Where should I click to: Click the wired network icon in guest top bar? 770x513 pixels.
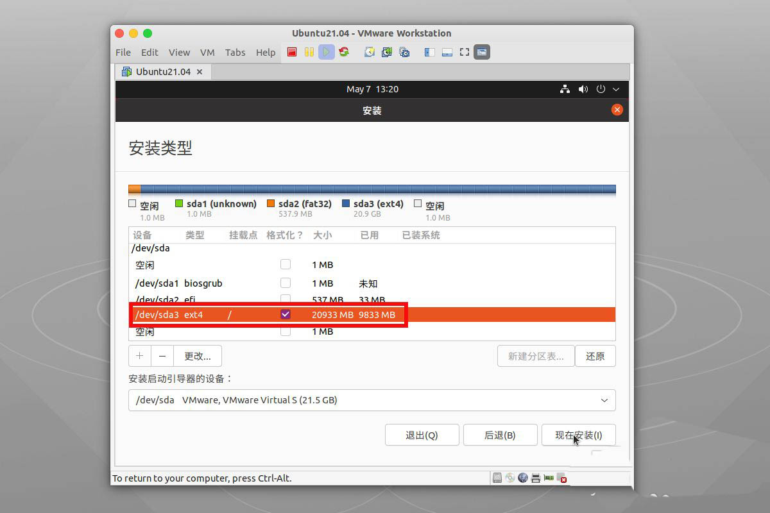(x=565, y=89)
